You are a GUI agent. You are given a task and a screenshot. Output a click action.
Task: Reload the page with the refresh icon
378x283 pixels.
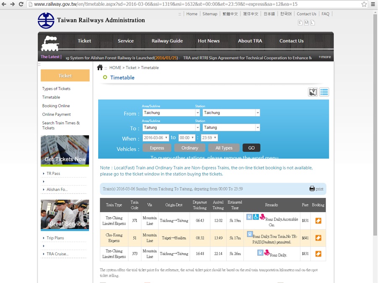click(21, 4)
